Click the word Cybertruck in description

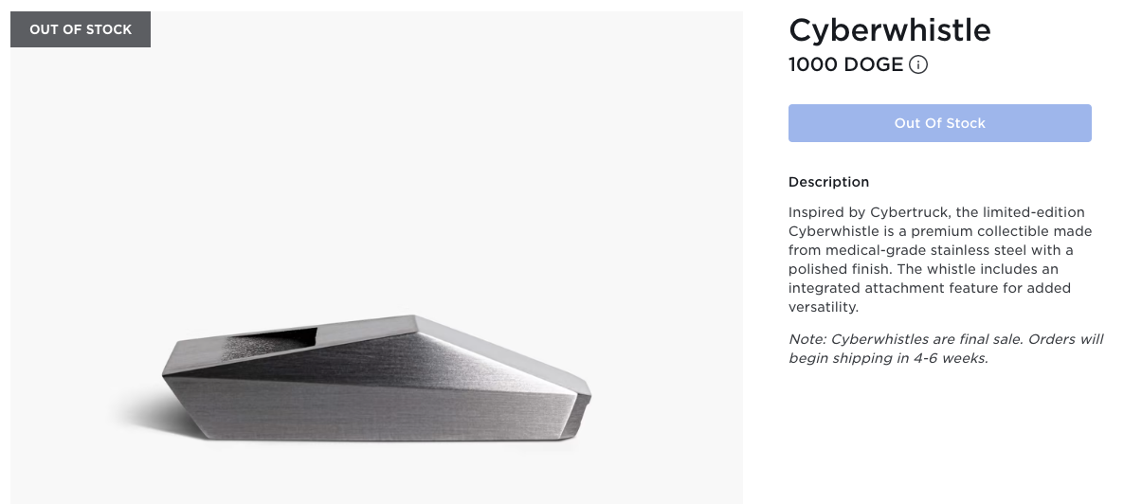tap(913, 212)
